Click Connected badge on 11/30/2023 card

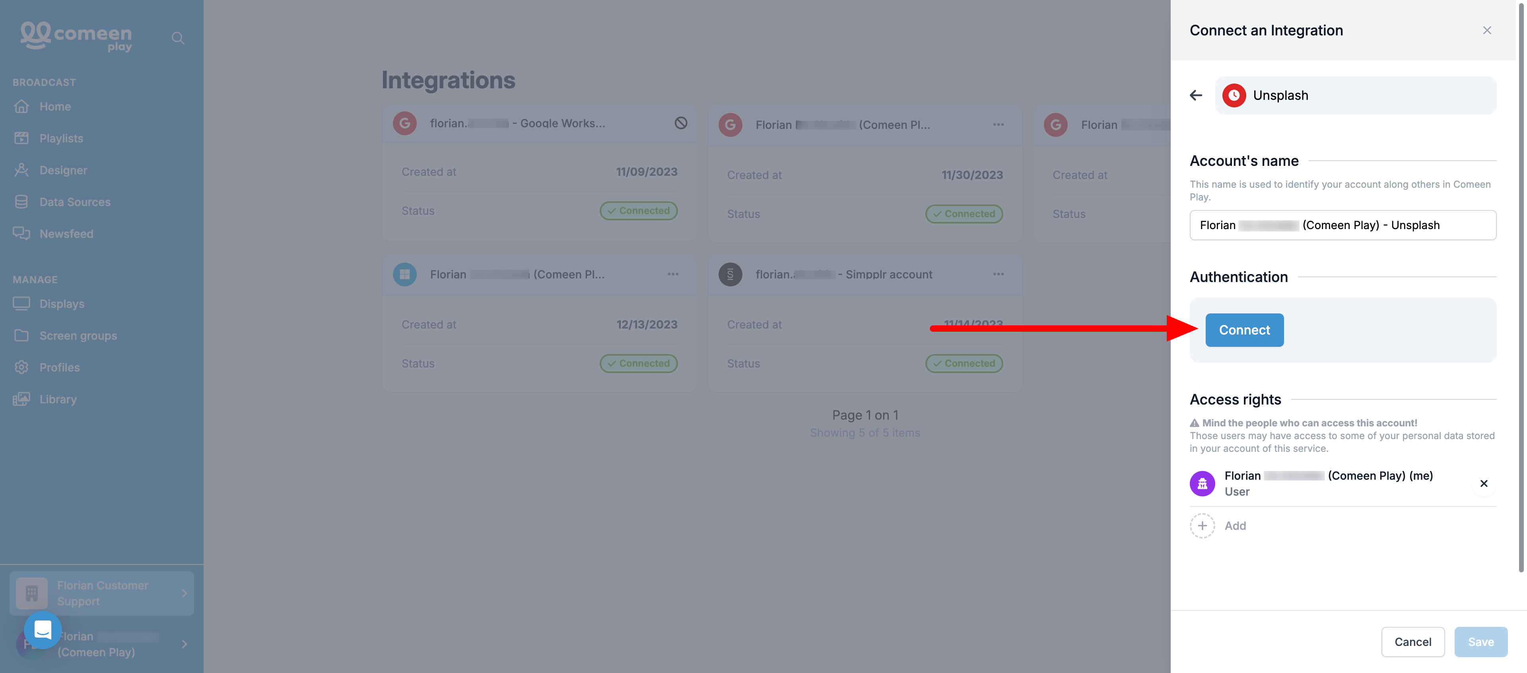(964, 214)
